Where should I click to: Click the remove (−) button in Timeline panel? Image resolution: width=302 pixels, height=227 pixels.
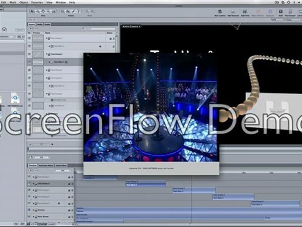point(36,171)
